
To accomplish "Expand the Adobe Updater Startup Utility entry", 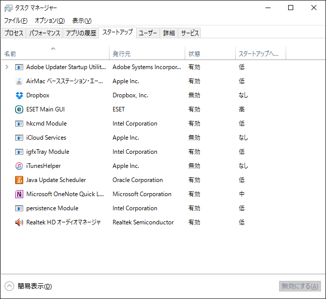I will pyautogui.click(x=7, y=67).
